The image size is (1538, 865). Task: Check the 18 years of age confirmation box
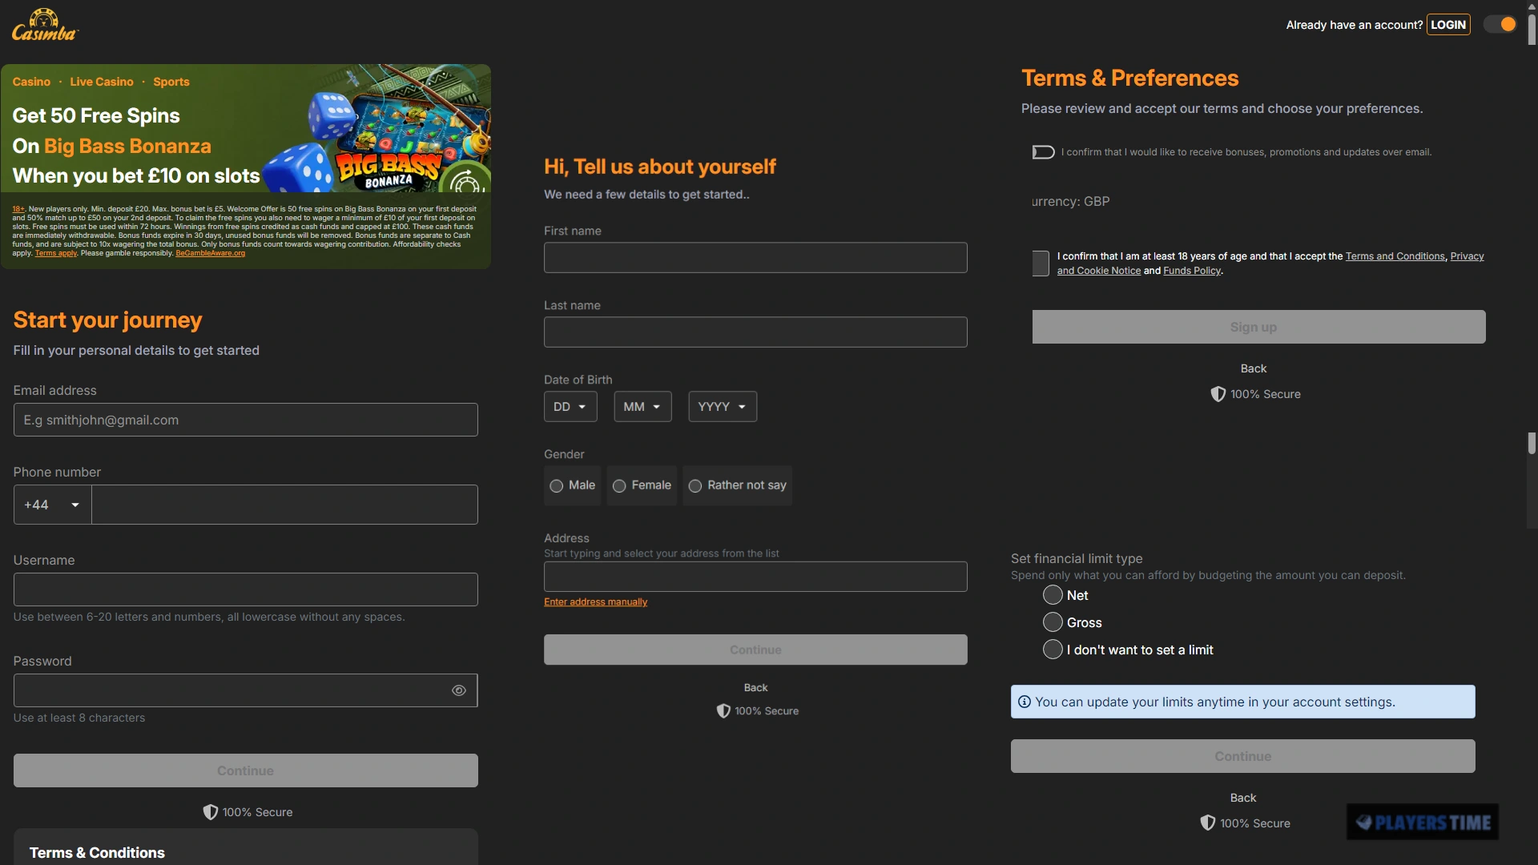click(1041, 264)
